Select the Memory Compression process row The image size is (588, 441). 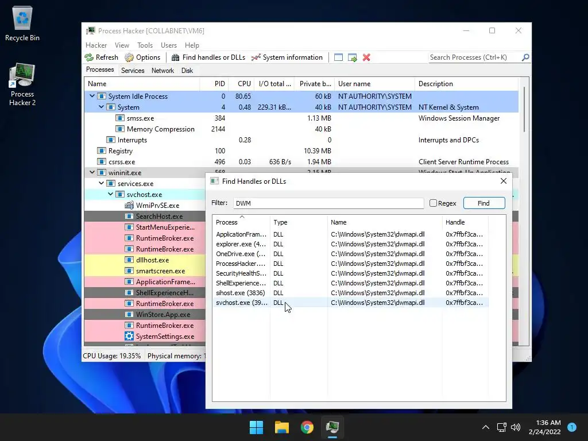tap(301, 129)
